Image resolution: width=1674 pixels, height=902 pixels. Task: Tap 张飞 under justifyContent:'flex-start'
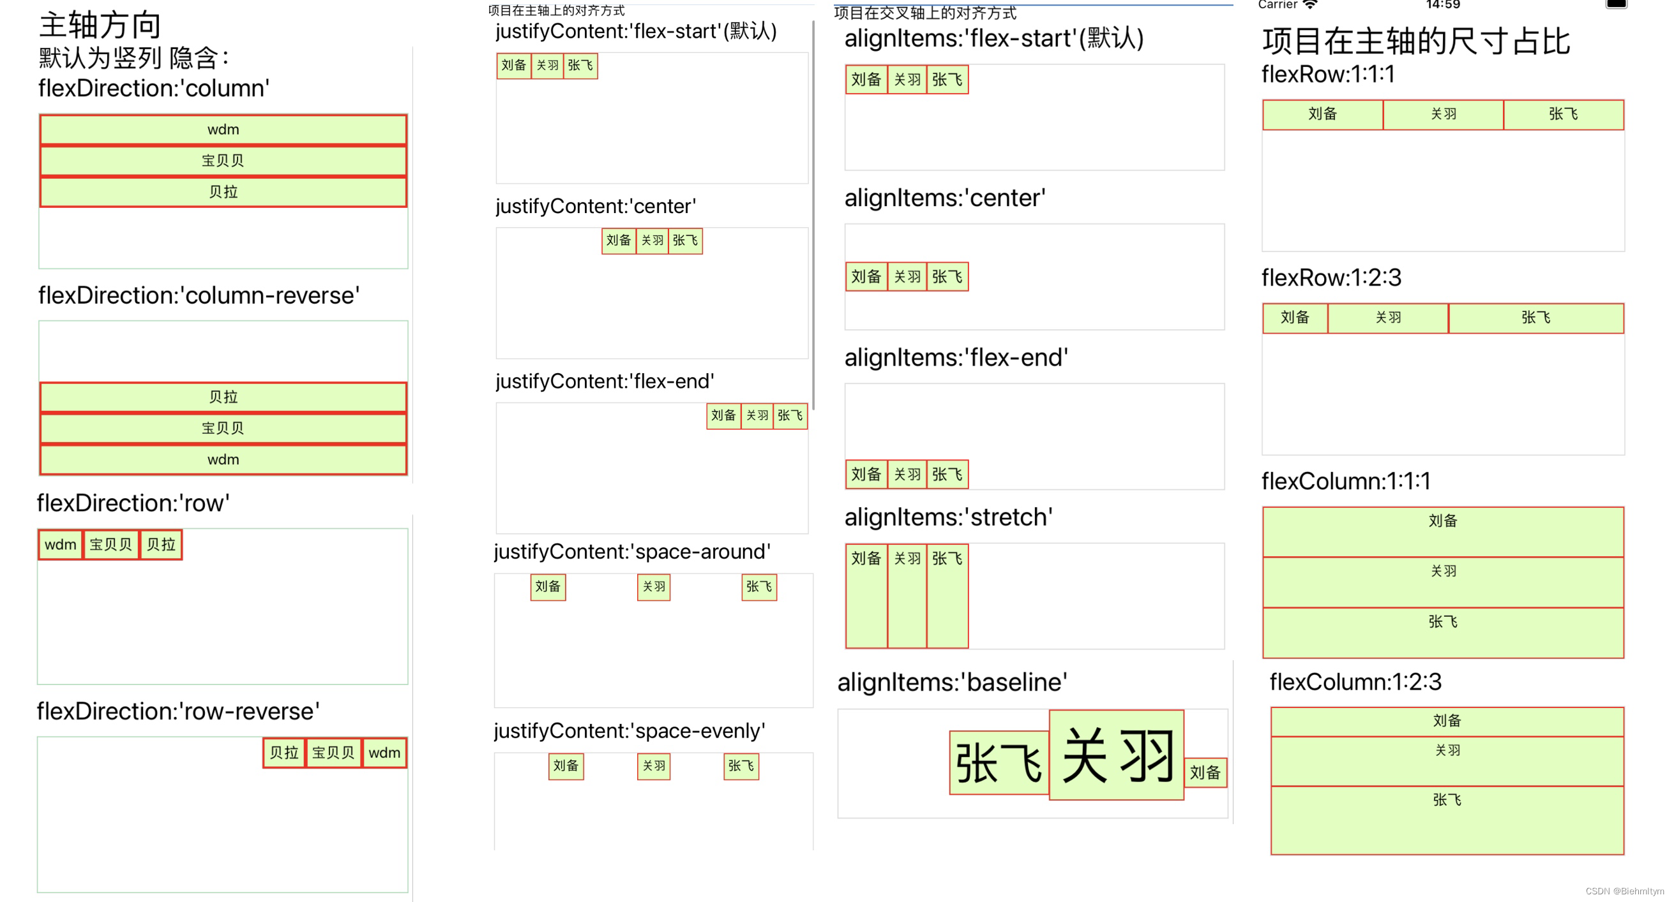coord(580,66)
